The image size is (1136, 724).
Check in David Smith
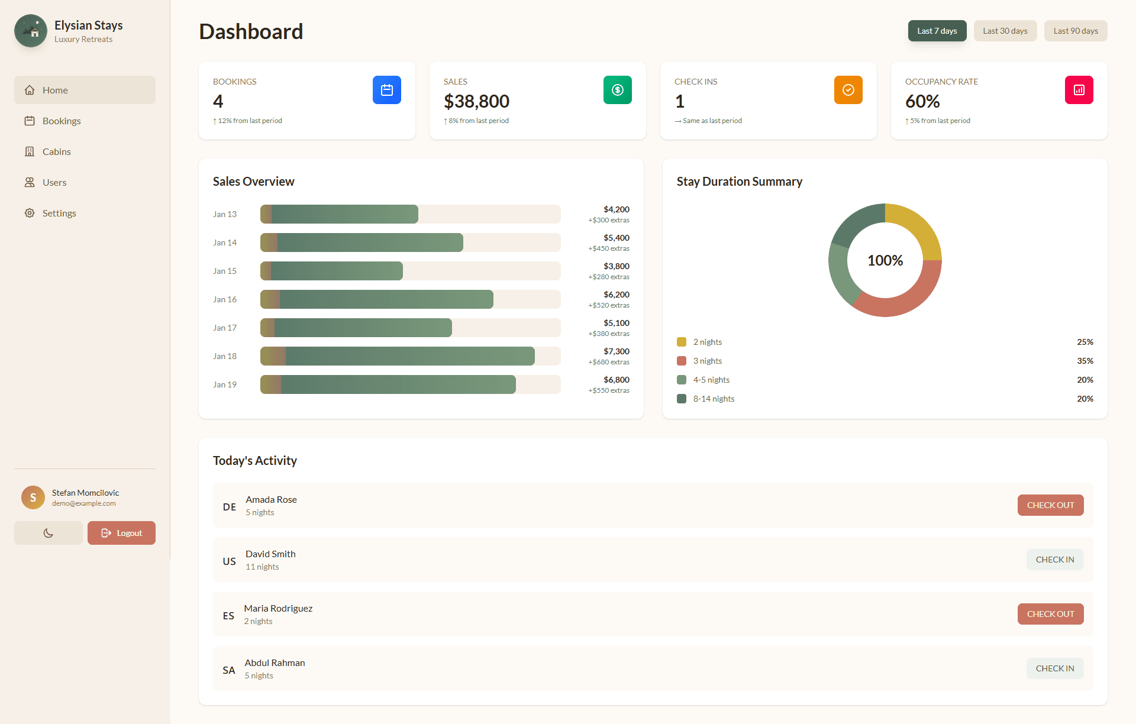[1054, 560]
